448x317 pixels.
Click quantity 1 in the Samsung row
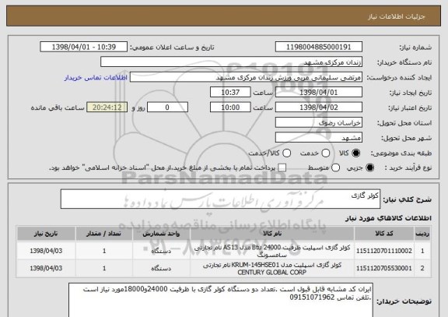click(104, 251)
